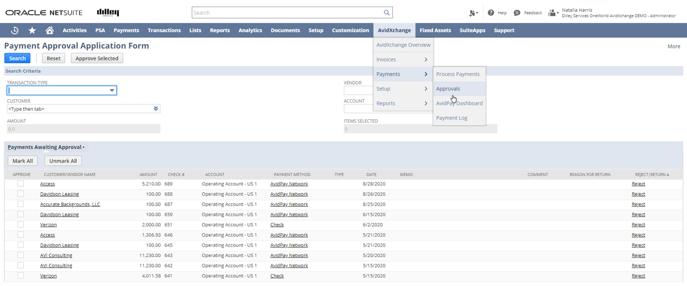Click the blue Search button
This screenshot has width=687, height=286.
pyautogui.click(x=18, y=58)
